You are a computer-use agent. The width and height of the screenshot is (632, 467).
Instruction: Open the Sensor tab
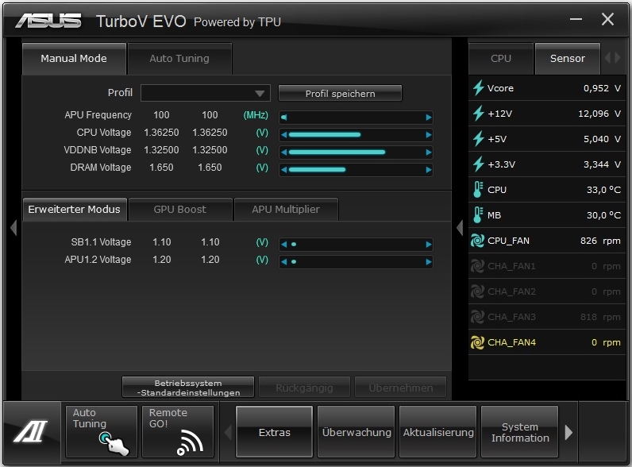tap(568, 59)
